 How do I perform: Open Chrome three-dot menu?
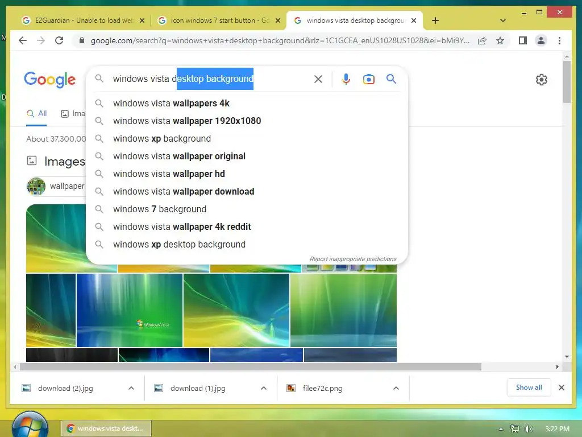(x=559, y=40)
